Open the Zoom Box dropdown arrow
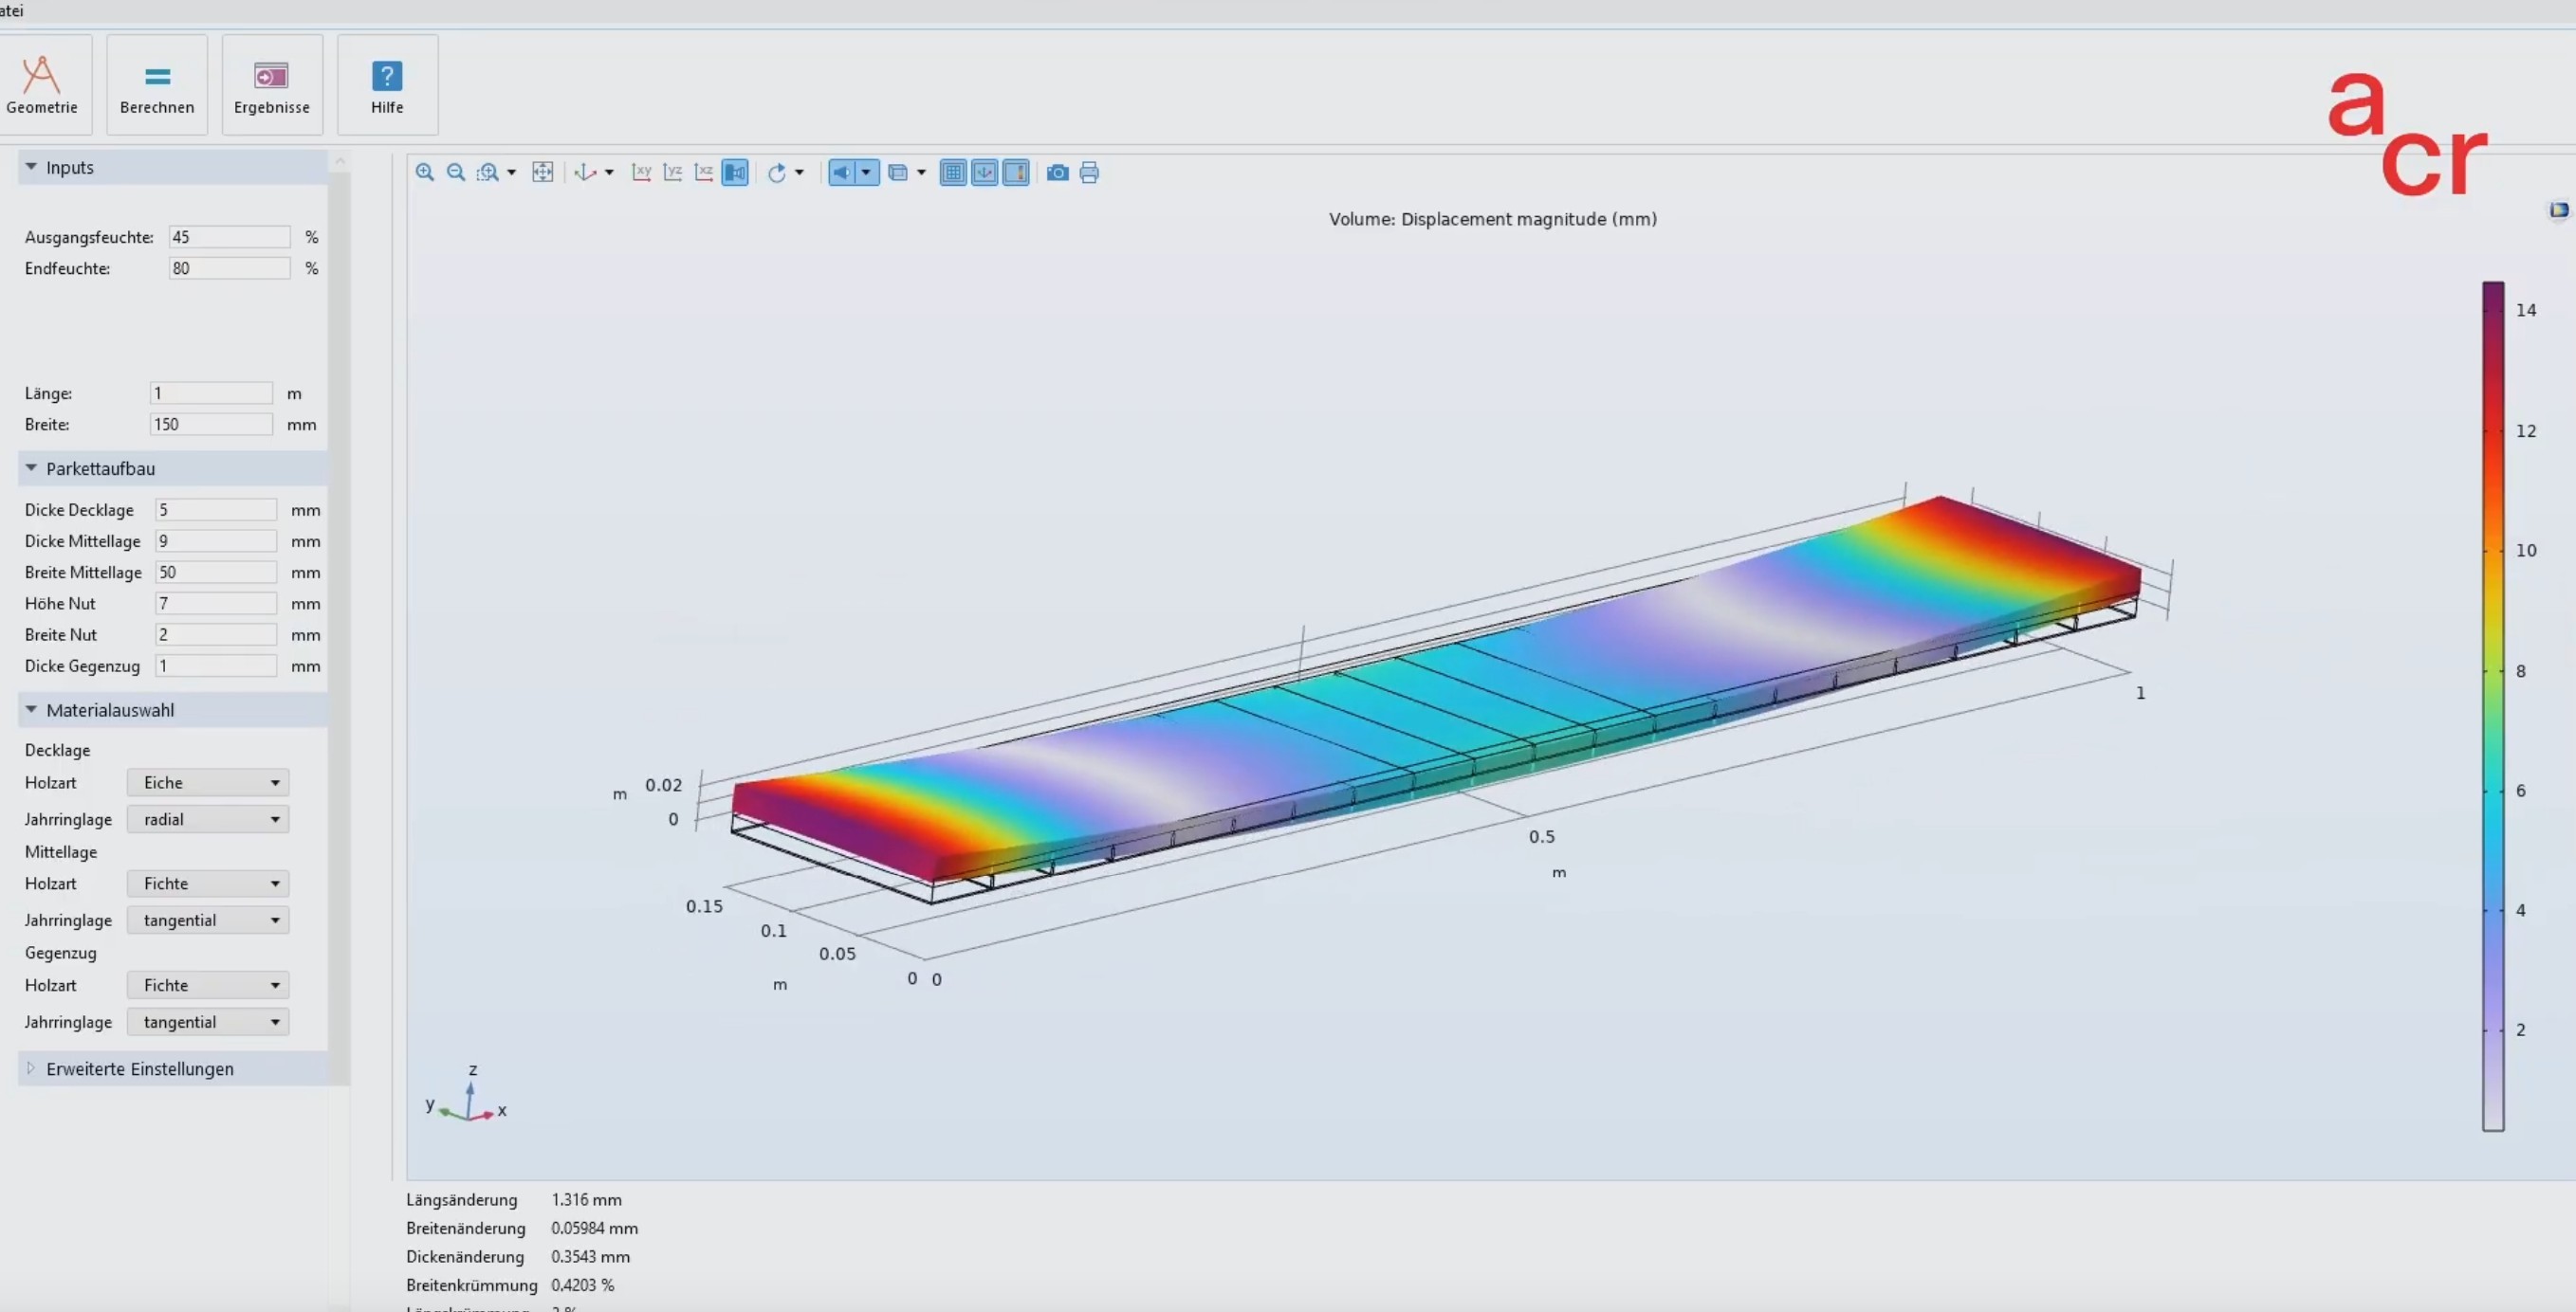This screenshot has height=1312, width=2576. coord(512,173)
